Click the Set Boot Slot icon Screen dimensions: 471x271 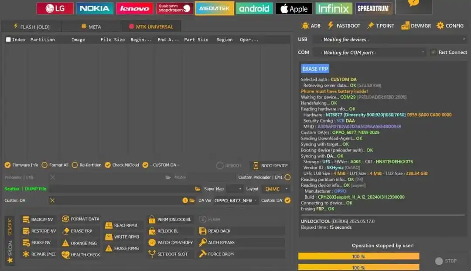click(x=152, y=254)
